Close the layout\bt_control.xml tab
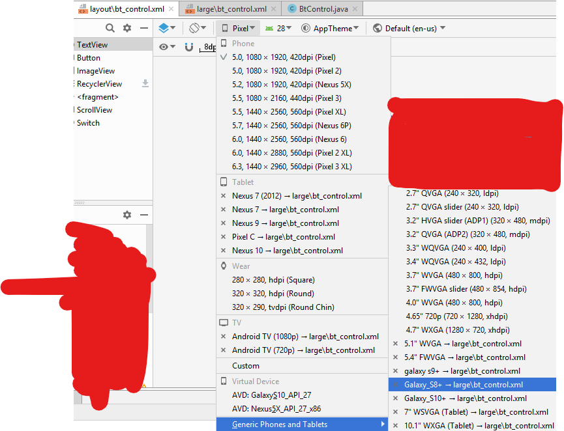This screenshot has height=431, width=564. click(x=171, y=9)
